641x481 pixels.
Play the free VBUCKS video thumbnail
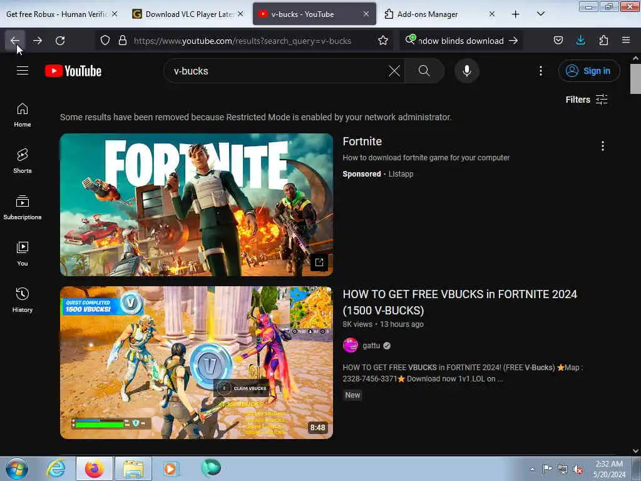tap(196, 363)
